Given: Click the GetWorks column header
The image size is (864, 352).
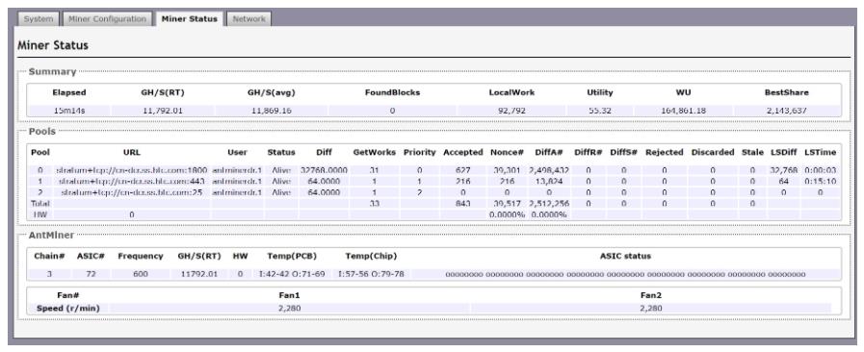Looking at the screenshot, I should coord(374,152).
